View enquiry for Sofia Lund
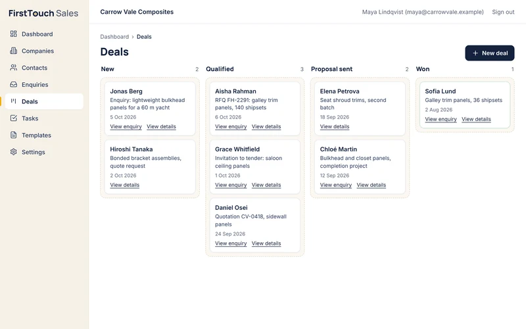The height and width of the screenshot is (329, 526). (x=441, y=119)
